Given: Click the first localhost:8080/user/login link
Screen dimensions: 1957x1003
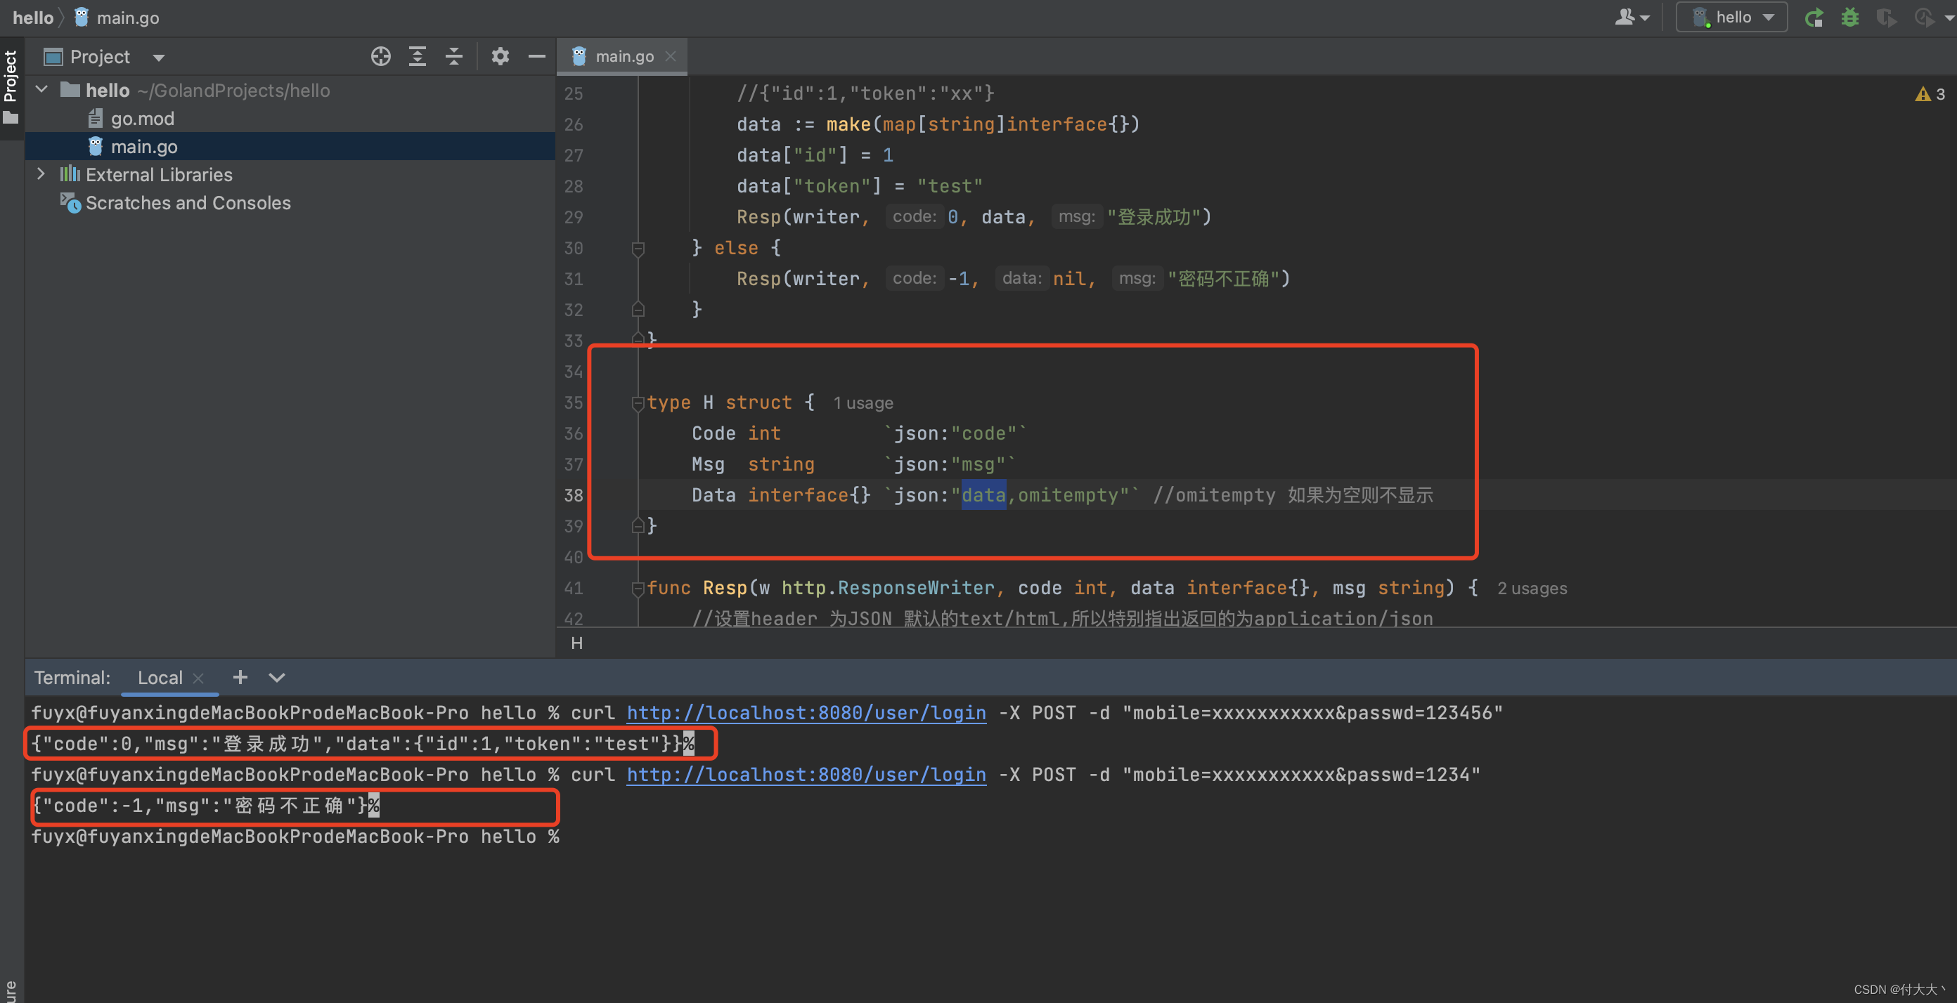Looking at the screenshot, I should click(x=806, y=713).
